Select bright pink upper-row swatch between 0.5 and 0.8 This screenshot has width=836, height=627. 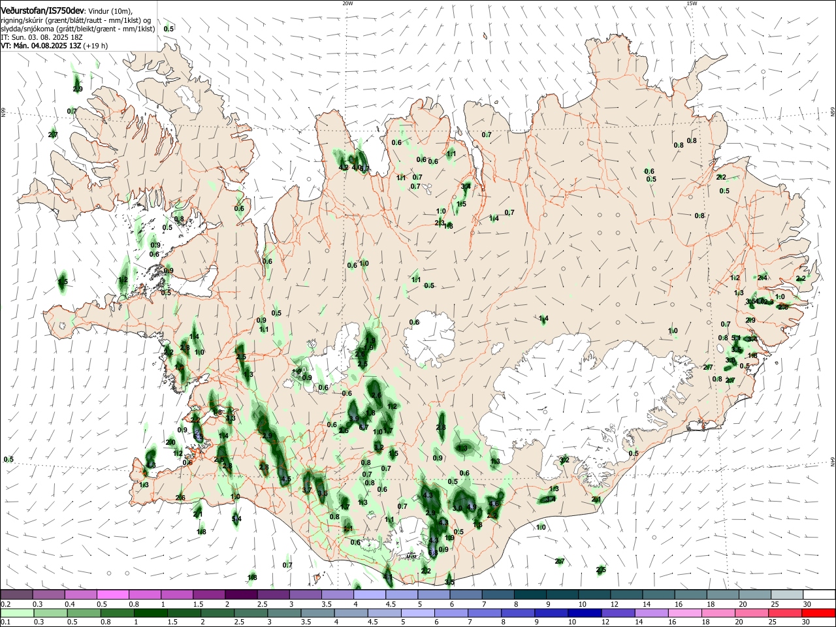coord(113,595)
